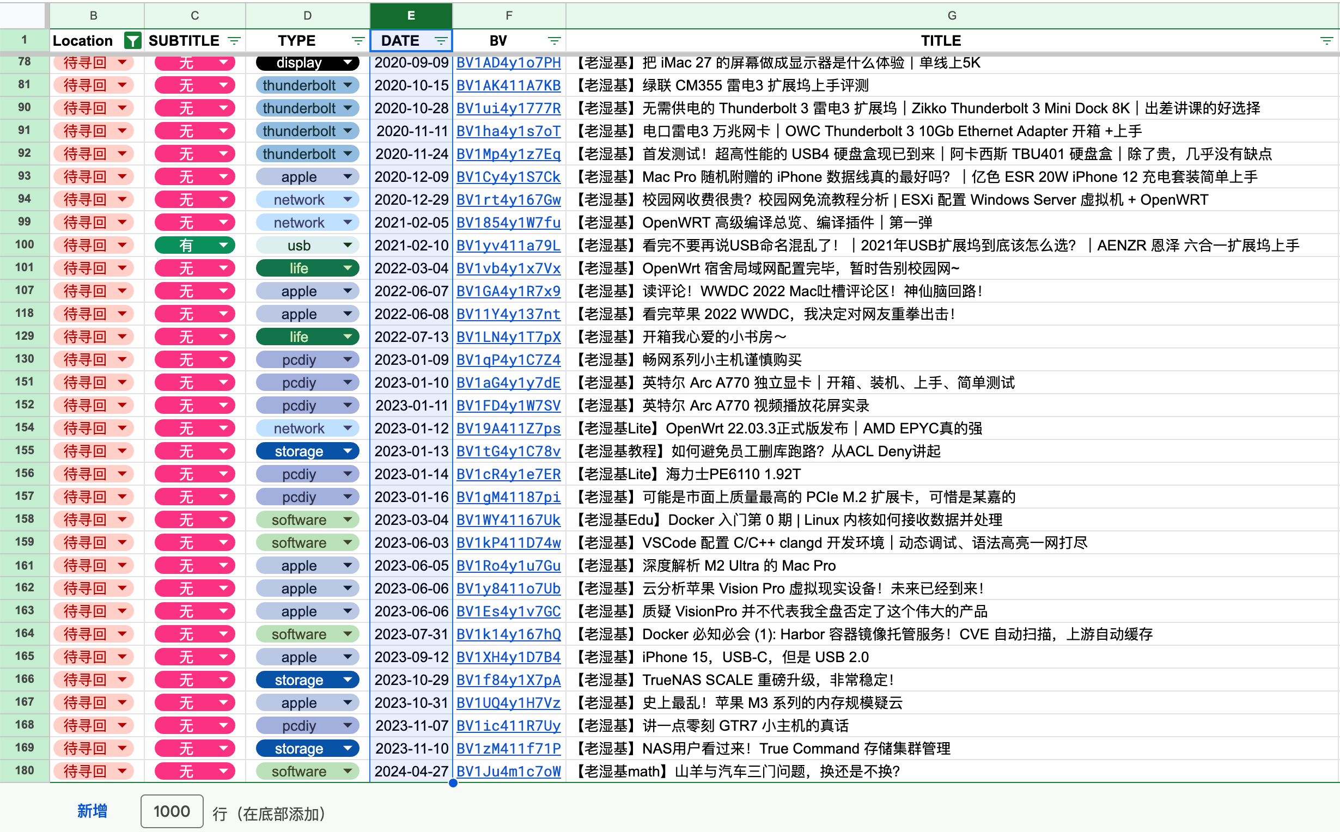Screen dimensions: 1340x832
Task: Open the storage dropdown in row 155
Action: [x=347, y=451]
